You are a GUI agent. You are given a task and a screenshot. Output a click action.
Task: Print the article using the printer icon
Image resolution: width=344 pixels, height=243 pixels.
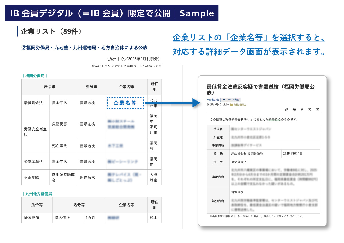[x=294, y=109]
